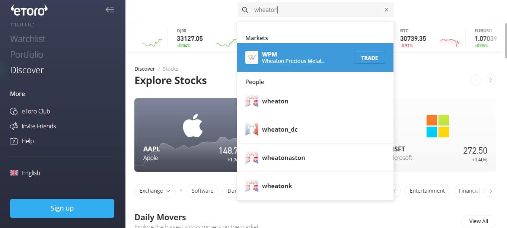Viewport: 507px width, 228px height.
Task: Click the eToro Club icon
Action: (14, 111)
